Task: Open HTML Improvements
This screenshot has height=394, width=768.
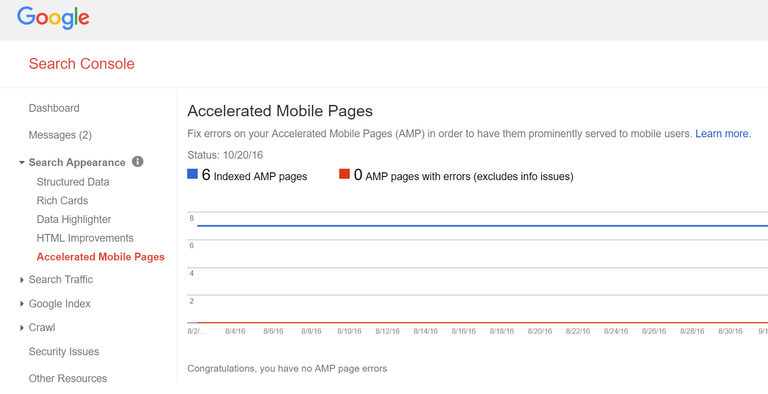Action: (85, 238)
